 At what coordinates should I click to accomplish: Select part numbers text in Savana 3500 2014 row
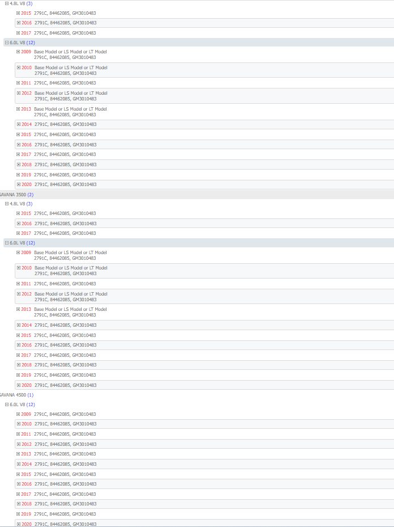point(66,325)
